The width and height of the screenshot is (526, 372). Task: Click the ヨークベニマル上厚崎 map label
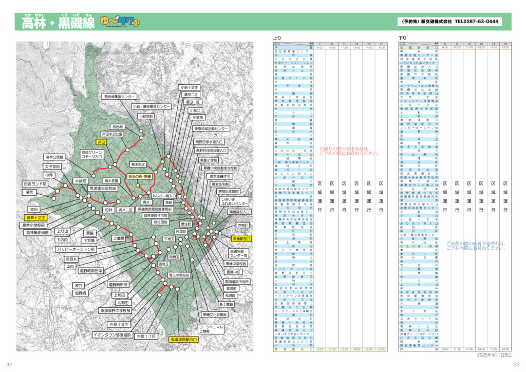click(x=211, y=329)
